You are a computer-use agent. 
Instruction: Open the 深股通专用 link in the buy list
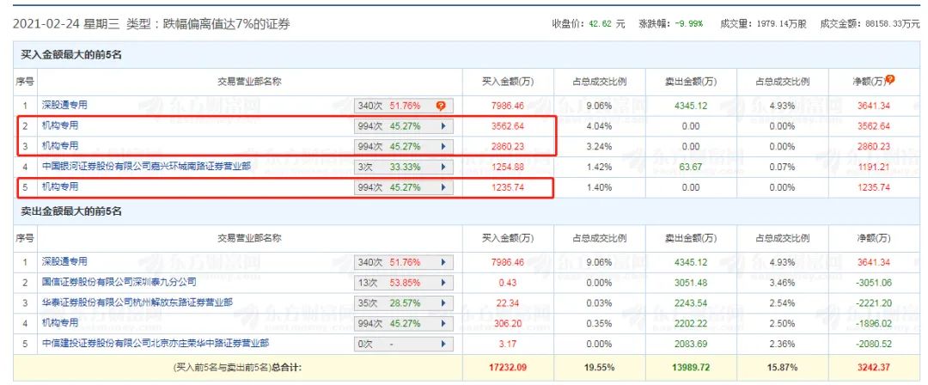point(65,106)
